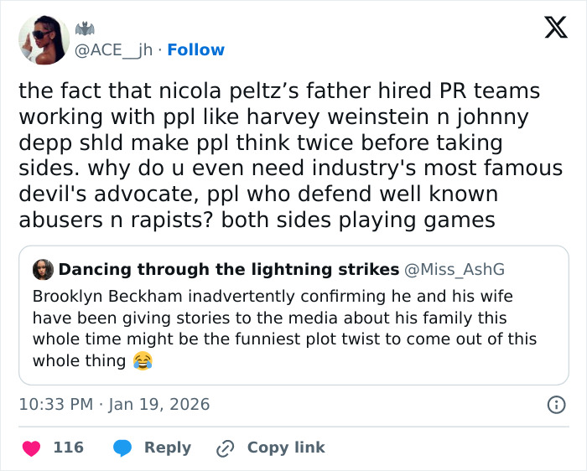Screen dimensions: 587x471
Task: Click the laughing emoji in the quoted tweet
Action: pos(143,361)
